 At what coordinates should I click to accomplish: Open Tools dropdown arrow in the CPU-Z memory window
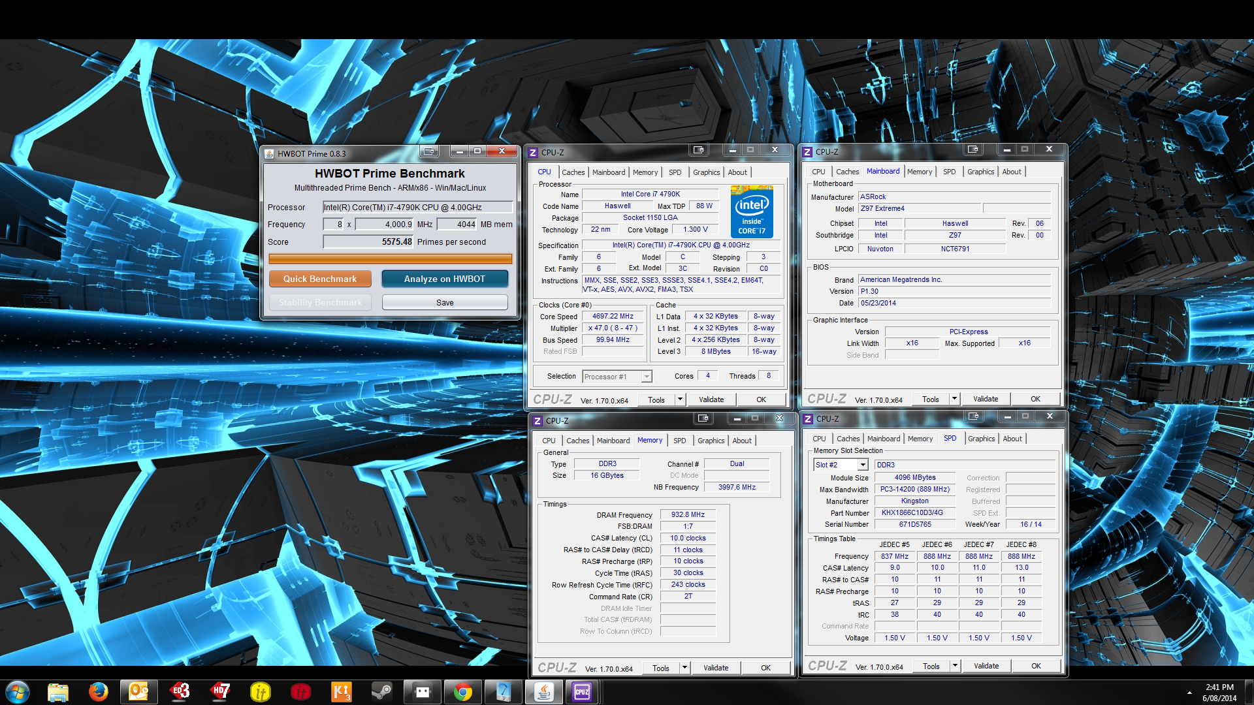point(684,668)
